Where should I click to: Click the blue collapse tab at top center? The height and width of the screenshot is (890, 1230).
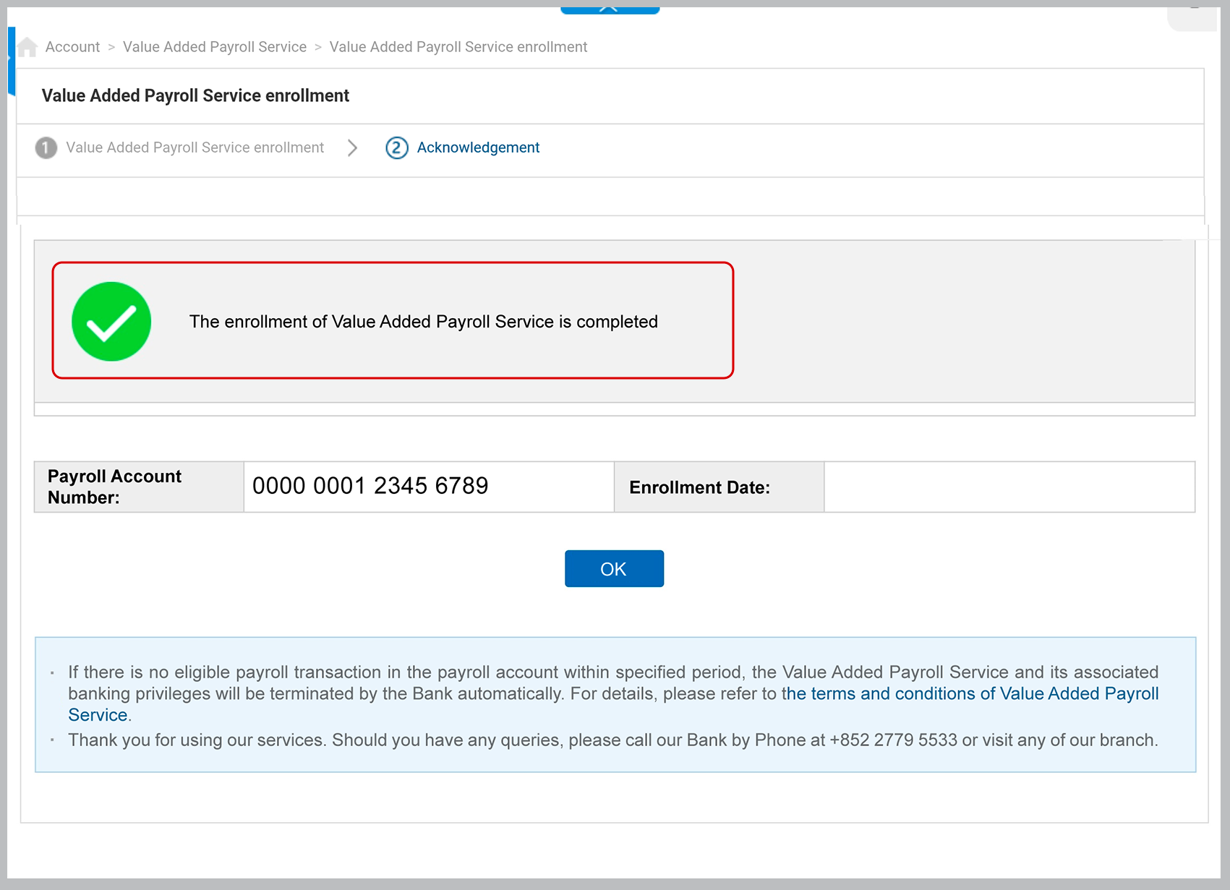coord(610,9)
